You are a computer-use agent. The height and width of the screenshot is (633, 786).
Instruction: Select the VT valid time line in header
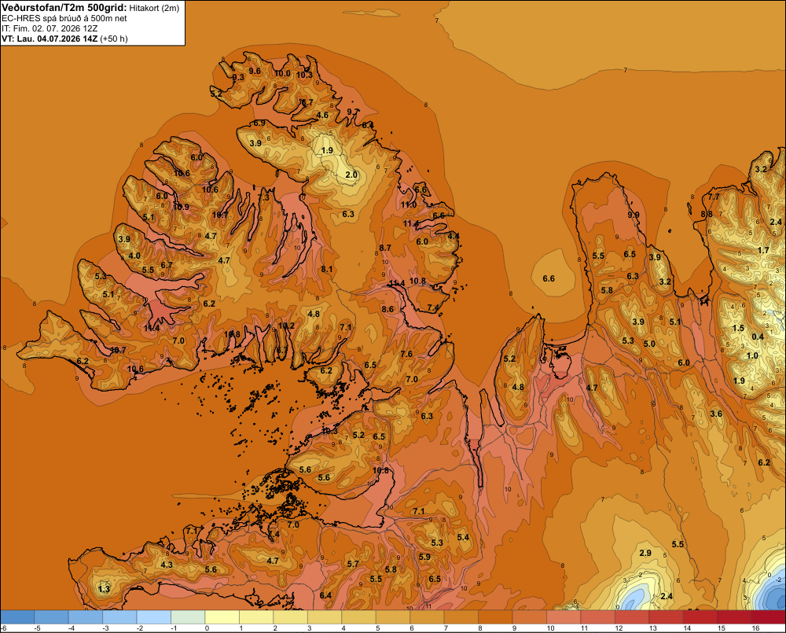(x=64, y=39)
